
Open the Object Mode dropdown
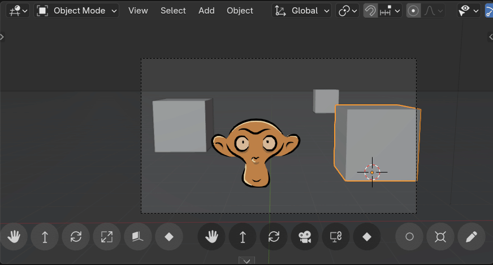tap(76, 11)
